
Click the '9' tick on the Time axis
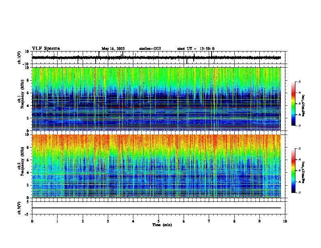point(259,221)
